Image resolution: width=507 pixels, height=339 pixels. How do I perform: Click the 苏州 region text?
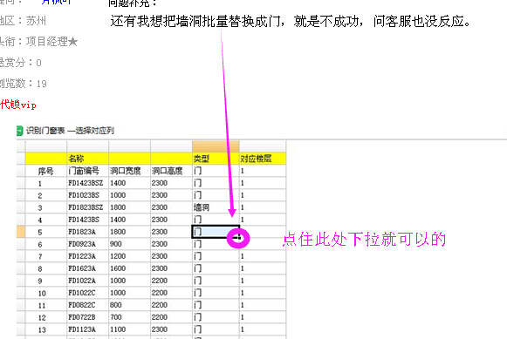(x=36, y=21)
